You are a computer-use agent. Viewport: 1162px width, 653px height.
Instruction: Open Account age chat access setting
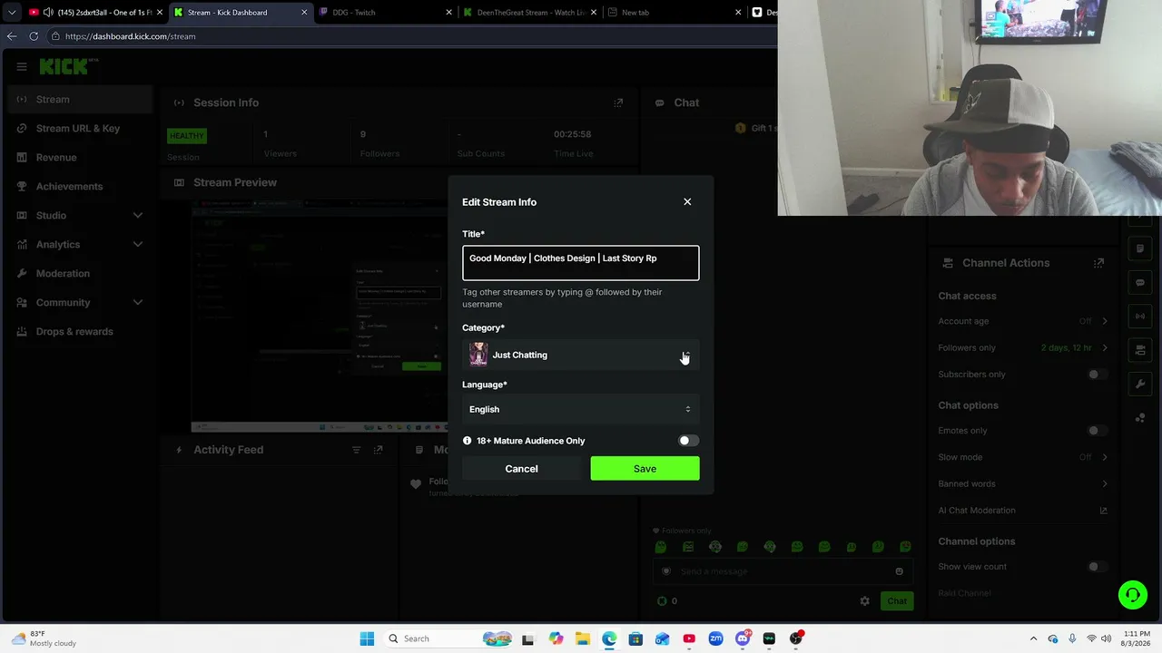coord(1022,321)
